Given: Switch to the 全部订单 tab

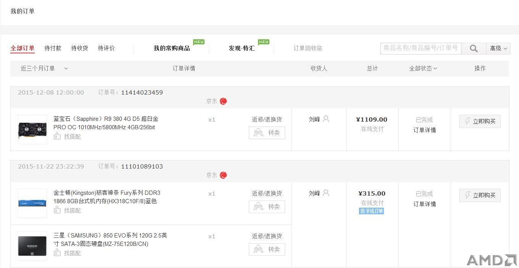Looking at the screenshot, I should [23, 48].
